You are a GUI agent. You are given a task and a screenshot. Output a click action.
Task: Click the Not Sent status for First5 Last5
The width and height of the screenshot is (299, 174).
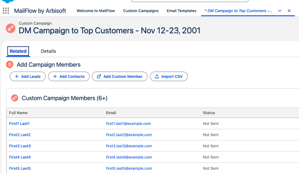point(211,168)
